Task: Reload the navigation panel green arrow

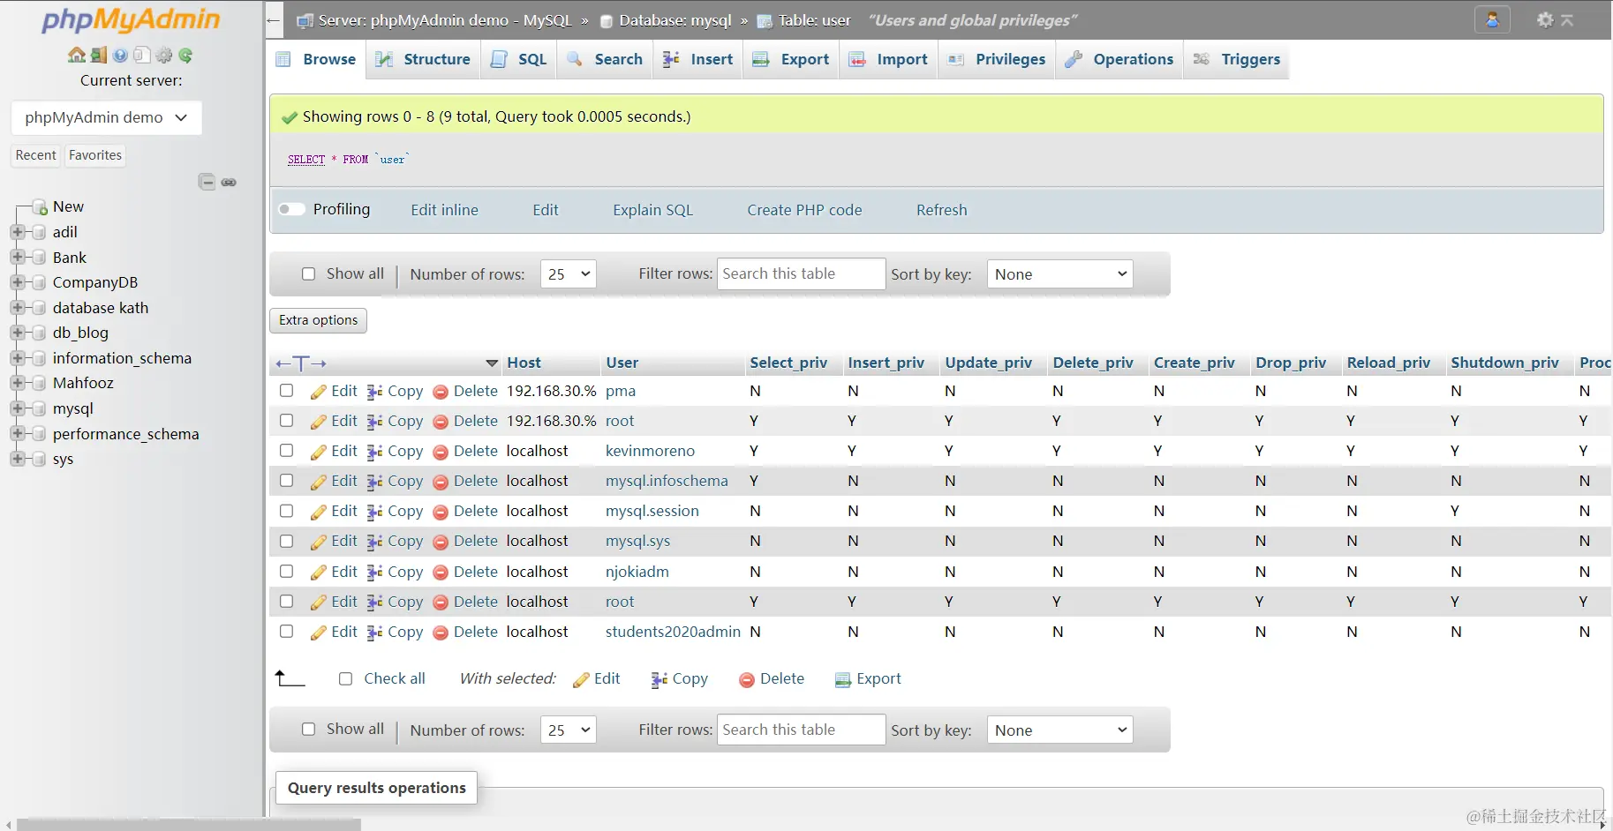Action: 185,55
